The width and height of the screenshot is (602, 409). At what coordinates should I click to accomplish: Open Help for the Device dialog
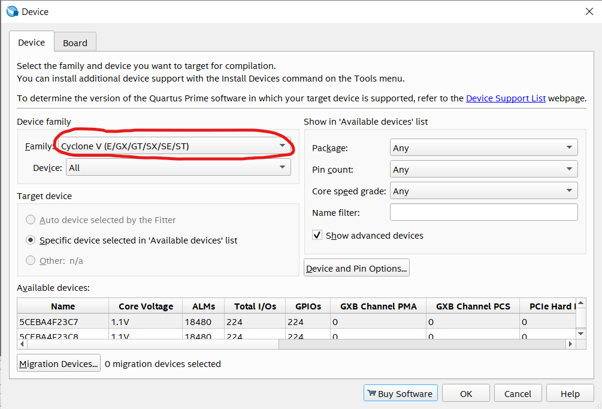point(570,393)
